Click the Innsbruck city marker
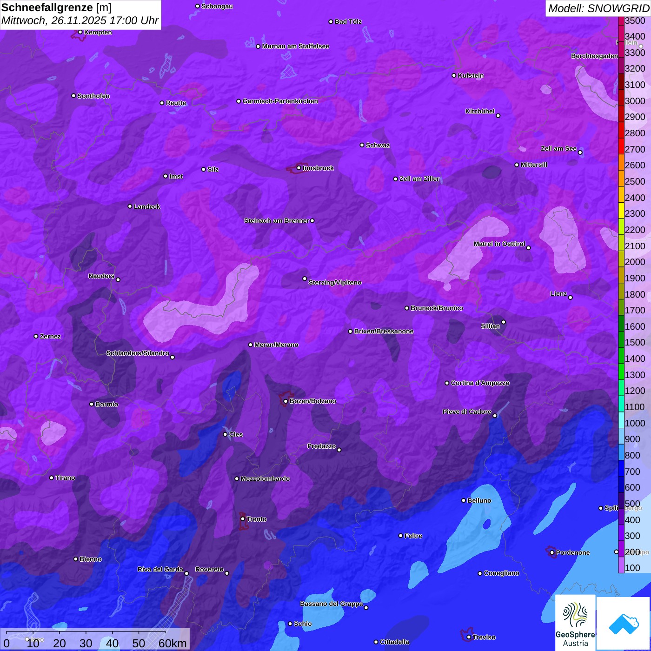 pyautogui.click(x=299, y=168)
